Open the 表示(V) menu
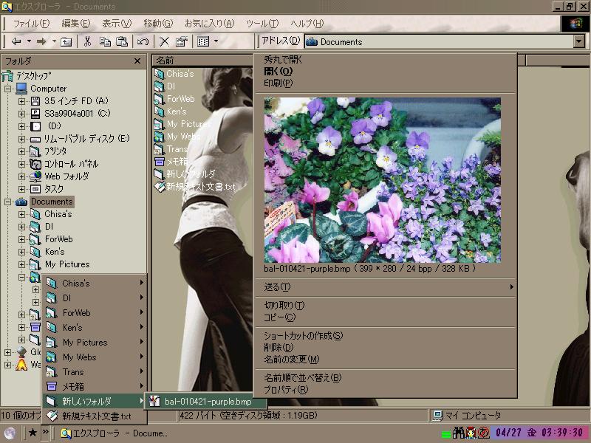 [x=117, y=24]
